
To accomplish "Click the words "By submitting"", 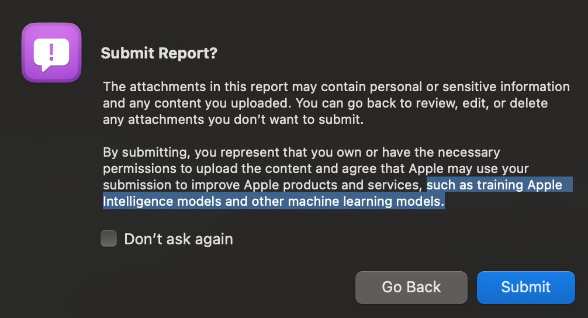I will [x=144, y=153].
